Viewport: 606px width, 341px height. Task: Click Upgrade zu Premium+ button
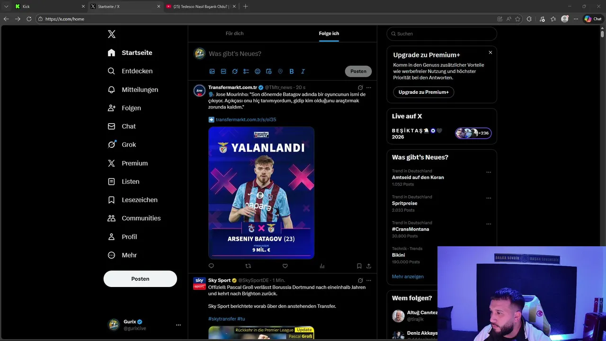tap(423, 92)
